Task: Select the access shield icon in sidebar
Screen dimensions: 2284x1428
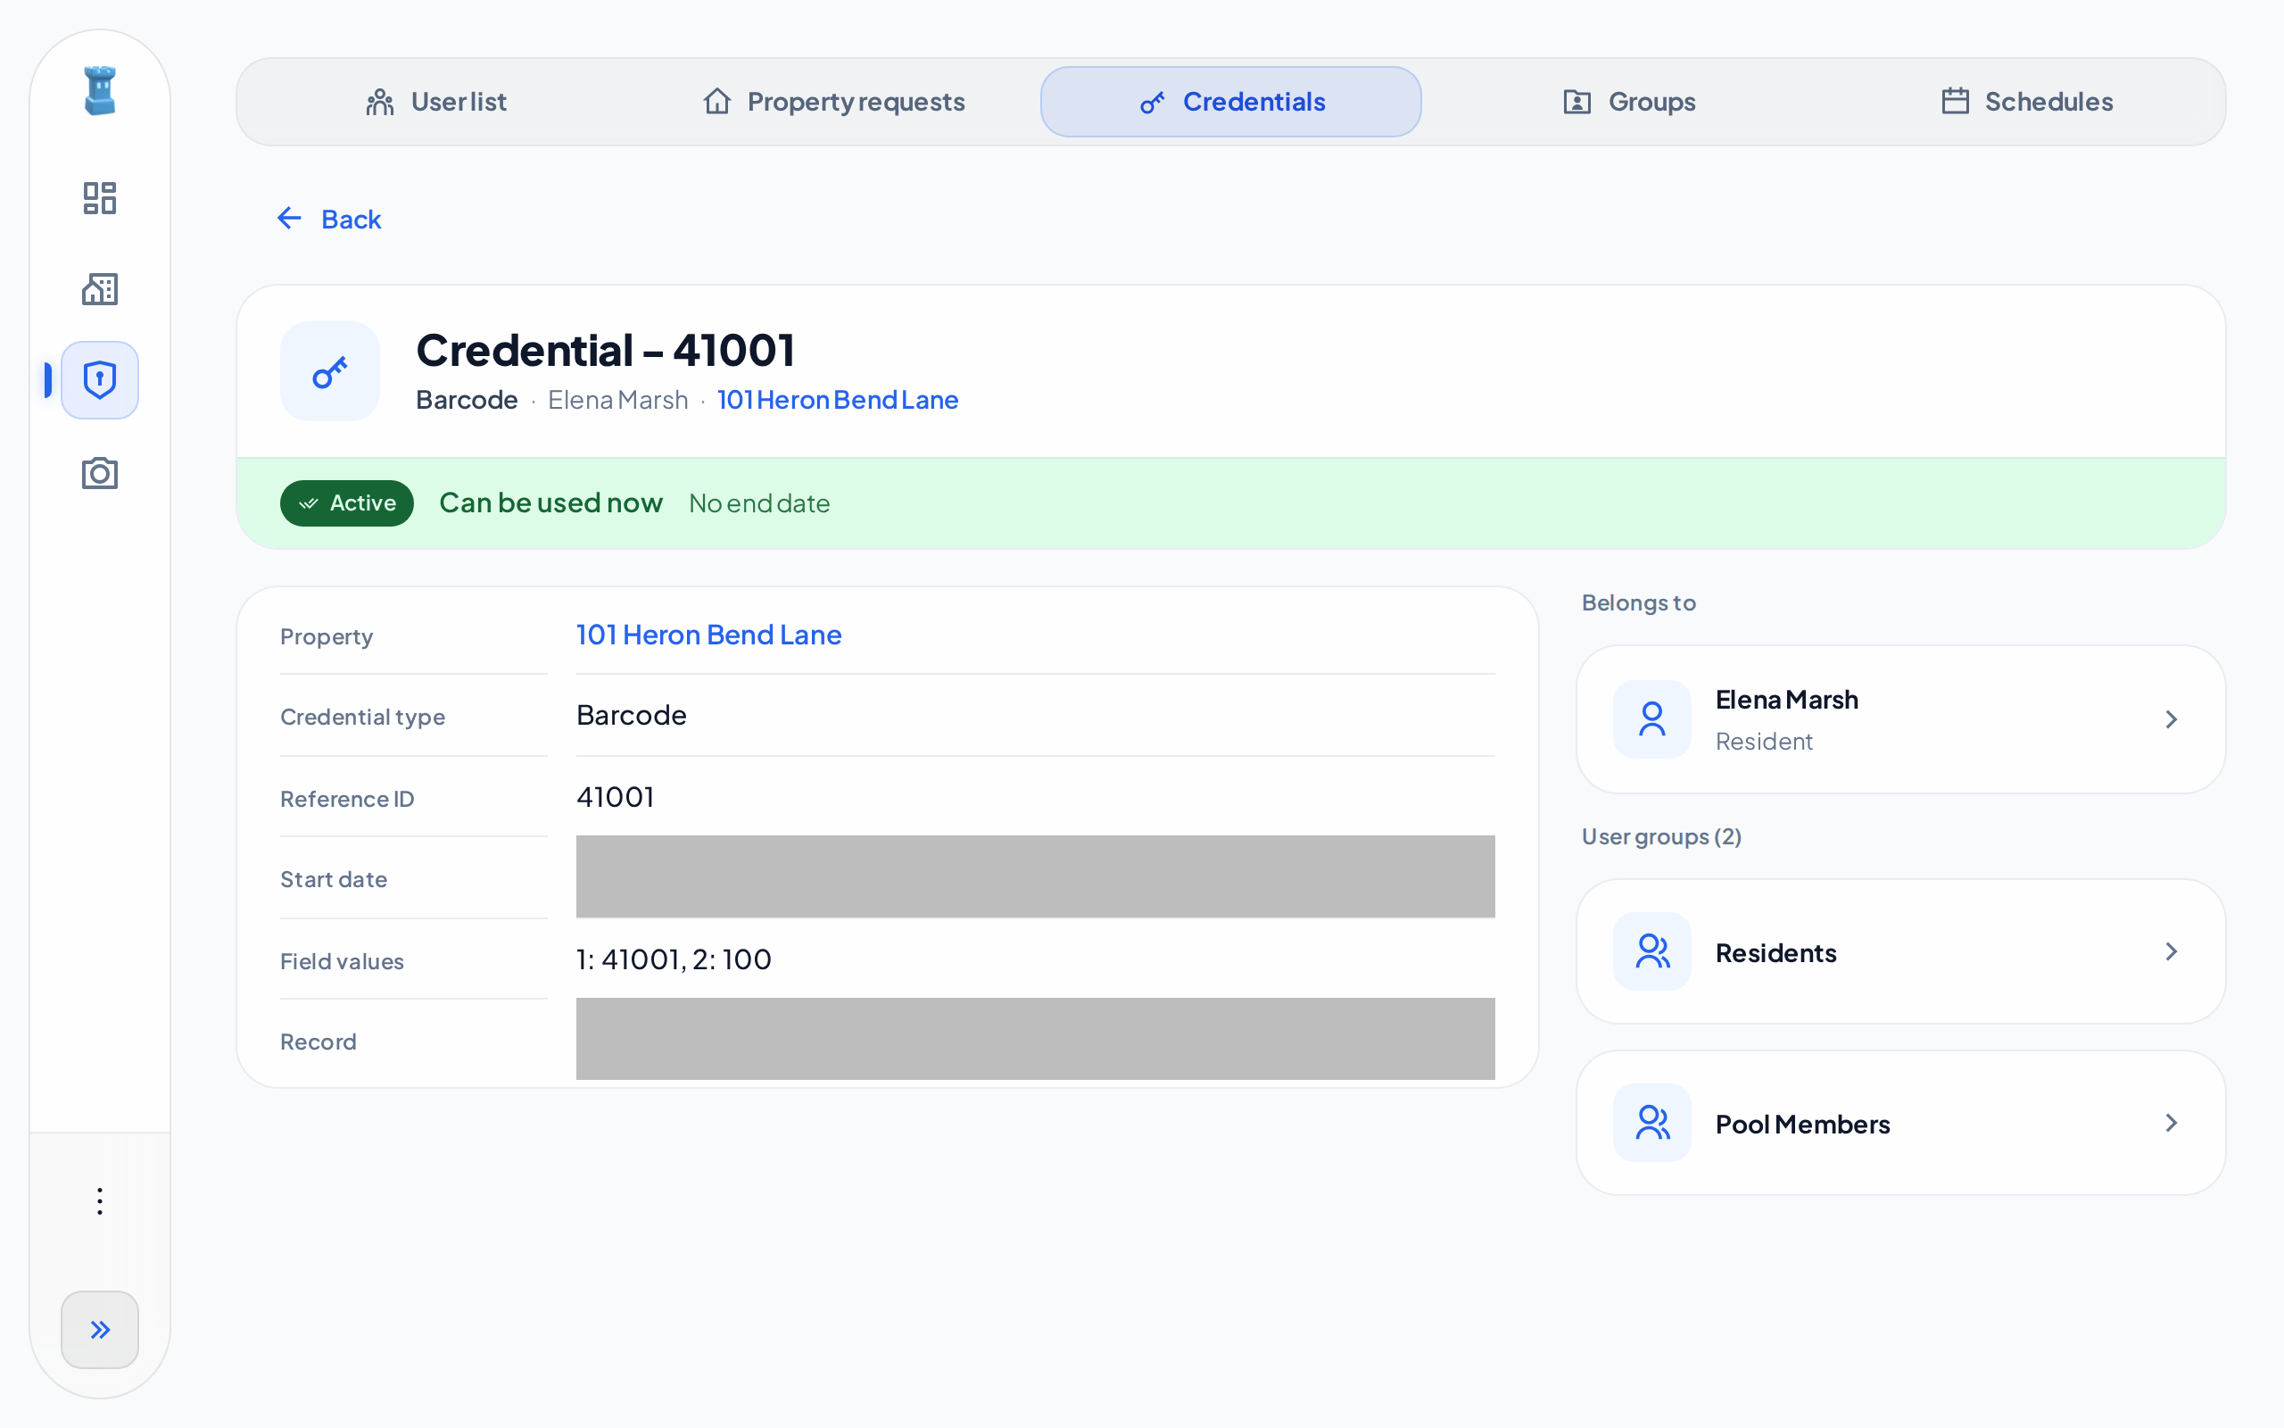Action: point(99,379)
